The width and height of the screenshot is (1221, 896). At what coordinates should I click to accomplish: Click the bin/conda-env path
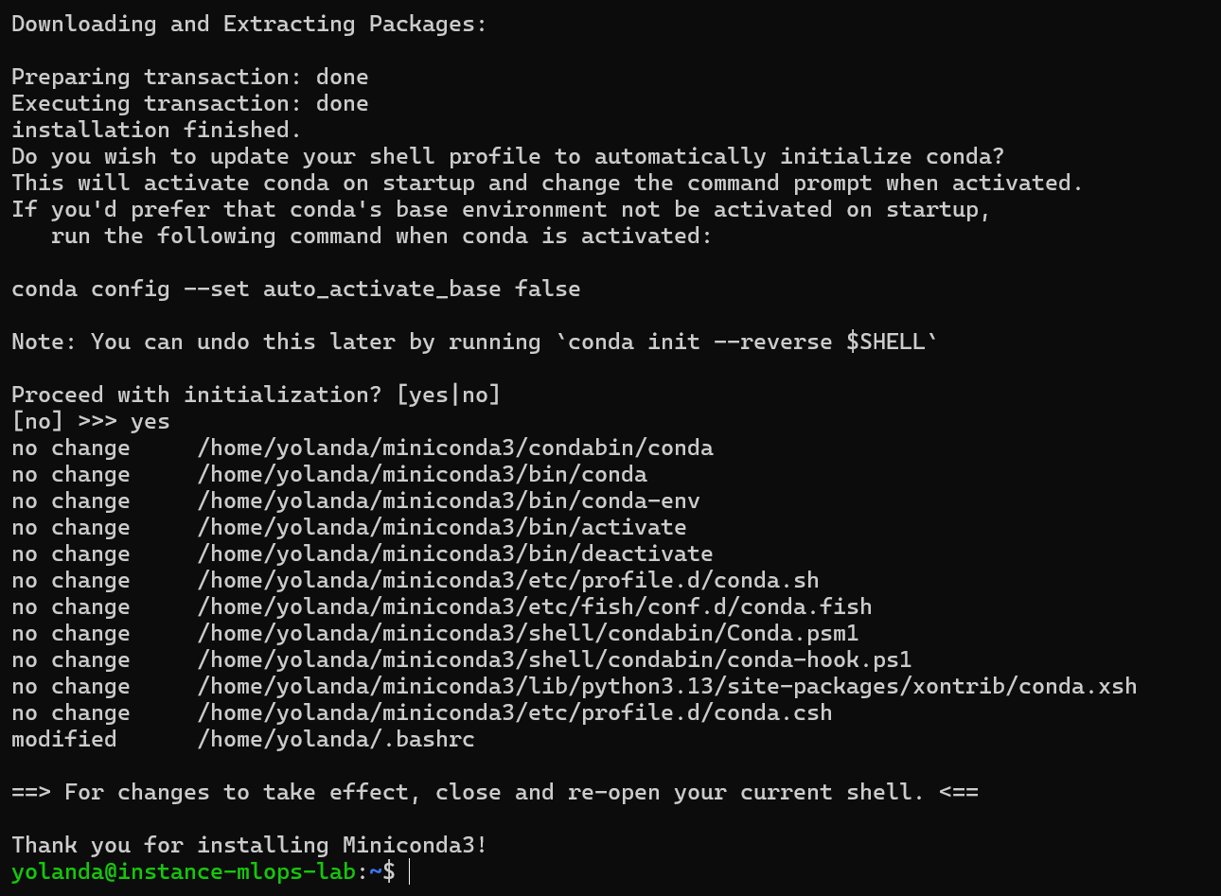(448, 501)
